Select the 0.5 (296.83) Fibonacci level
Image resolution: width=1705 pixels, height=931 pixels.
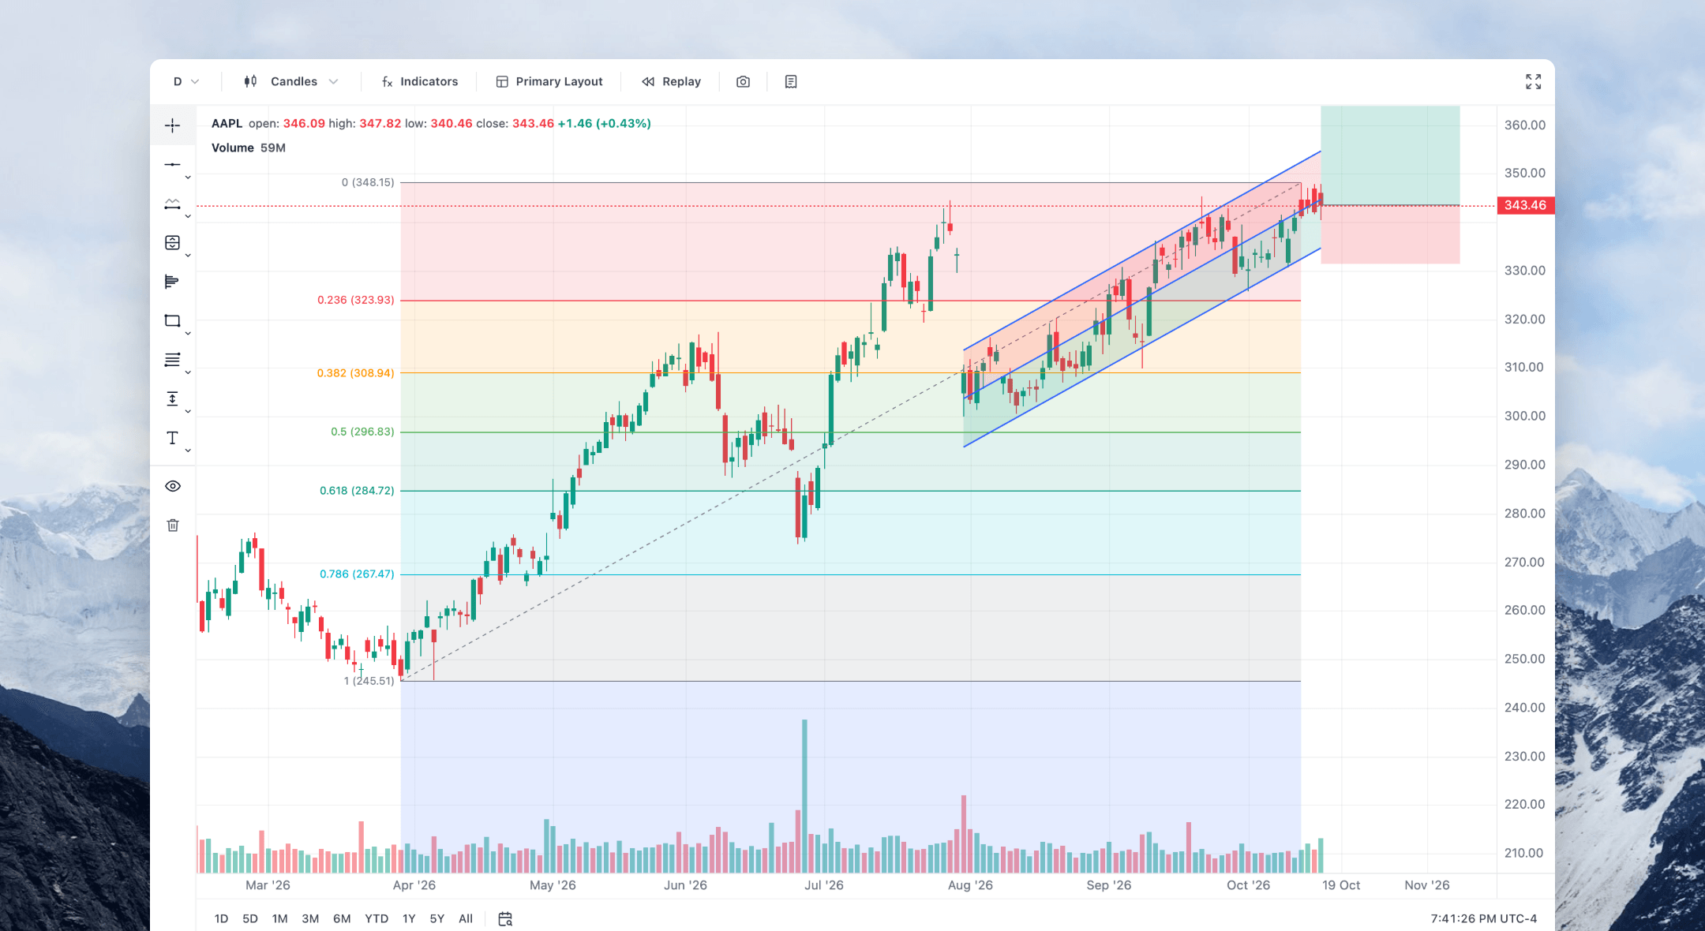362,432
